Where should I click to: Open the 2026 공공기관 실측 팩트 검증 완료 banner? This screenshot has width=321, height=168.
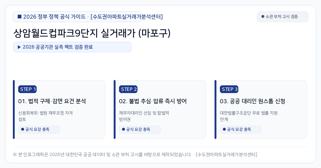[72, 47]
